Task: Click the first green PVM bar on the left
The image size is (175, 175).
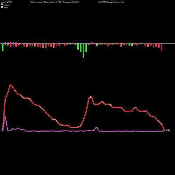Action: click(3, 47)
